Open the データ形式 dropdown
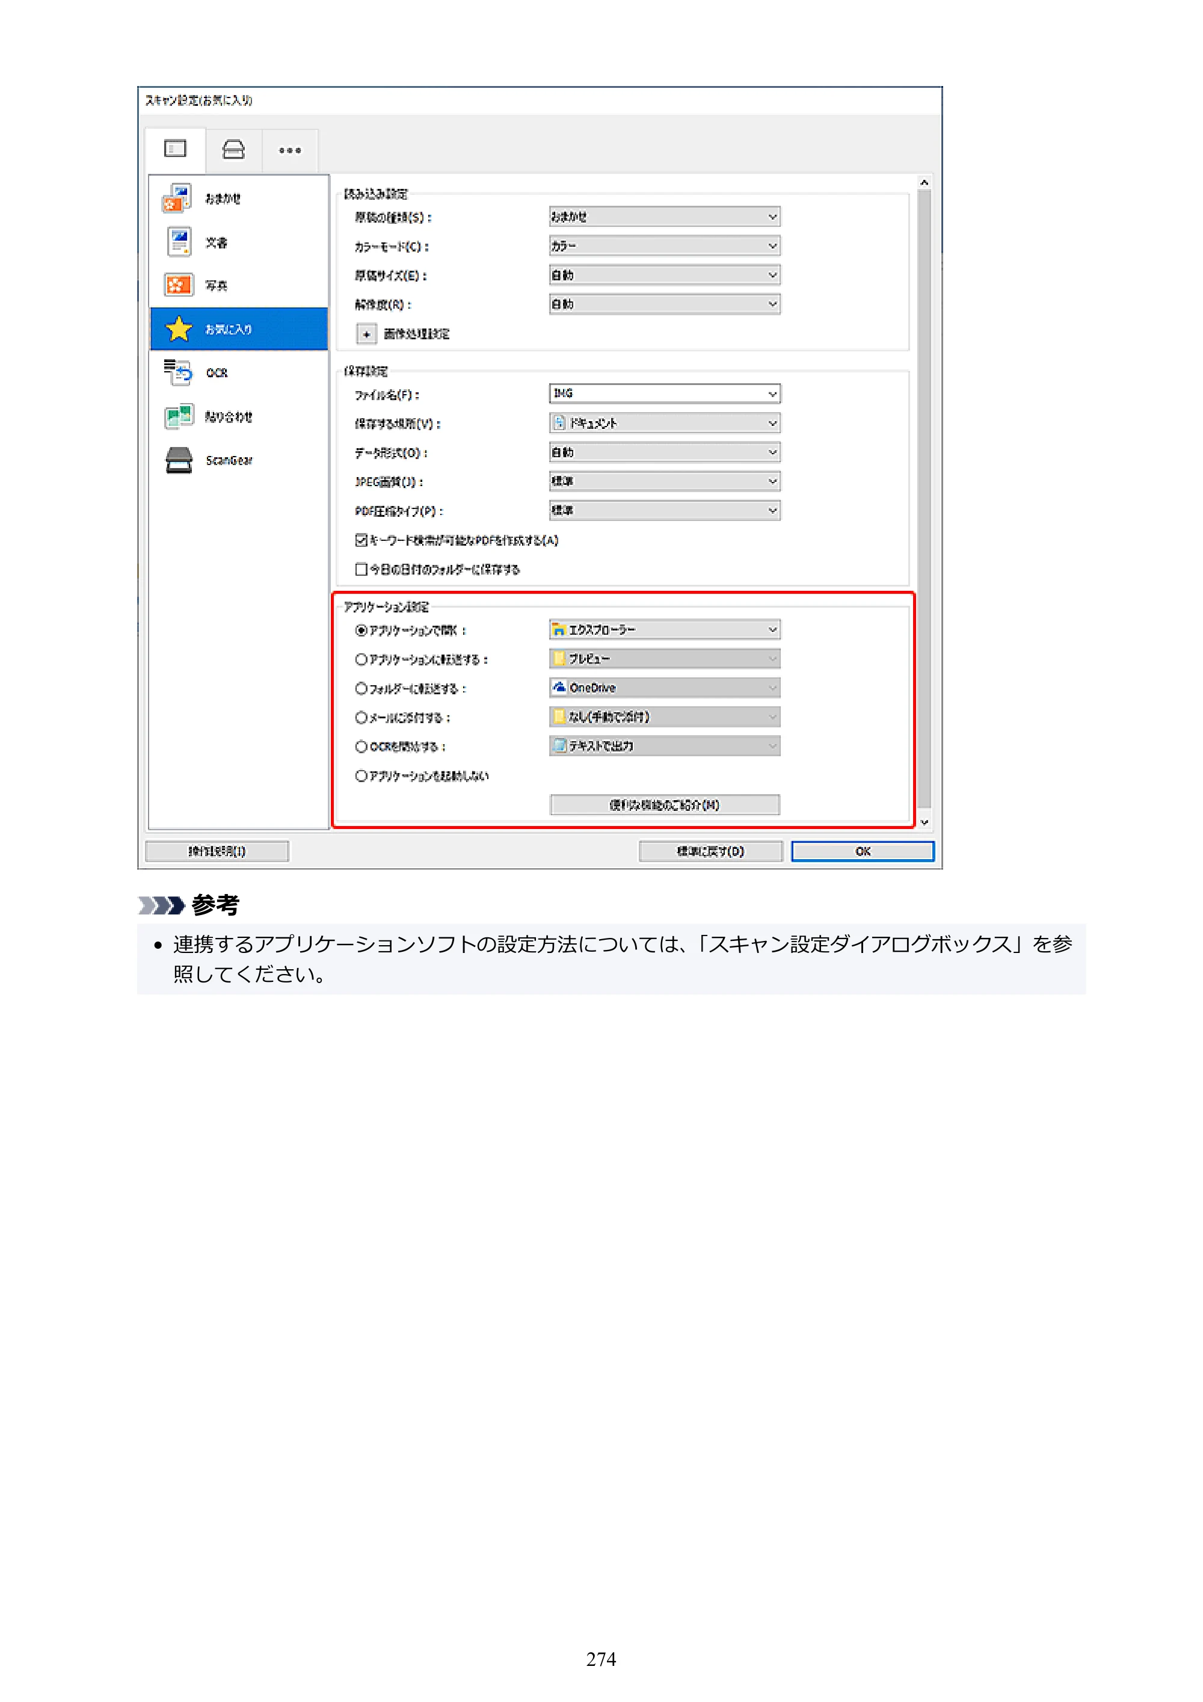 pyautogui.click(x=664, y=452)
